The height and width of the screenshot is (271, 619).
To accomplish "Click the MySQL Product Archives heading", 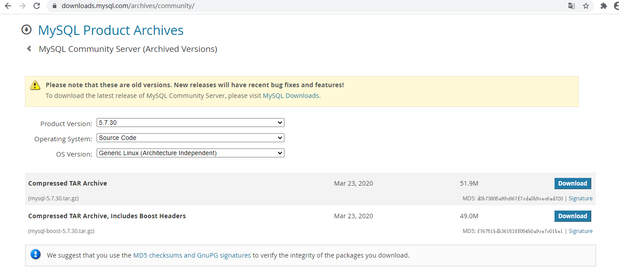I will 110,30.
